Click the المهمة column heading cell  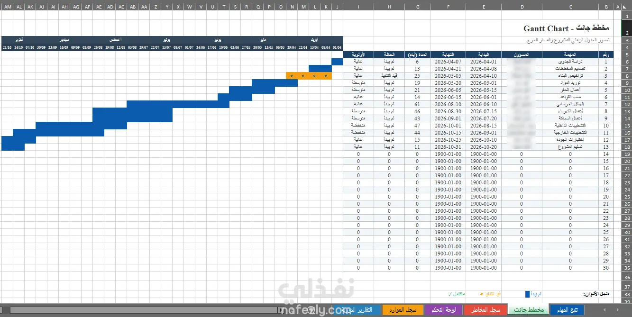(571, 54)
